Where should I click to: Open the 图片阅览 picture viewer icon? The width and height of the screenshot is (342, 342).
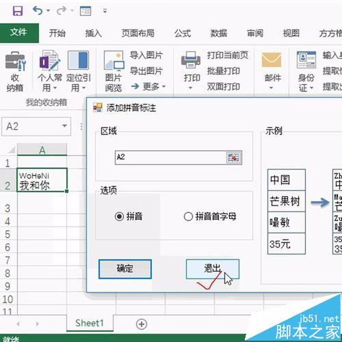tap(114, 71)
